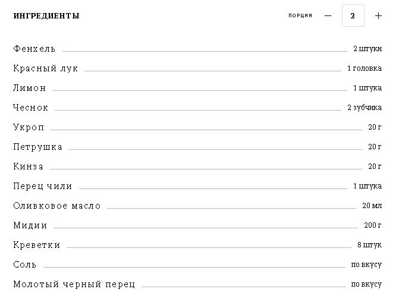Decrease portions with the minus icon
This screenshot has height=308, width=396.
328,16
